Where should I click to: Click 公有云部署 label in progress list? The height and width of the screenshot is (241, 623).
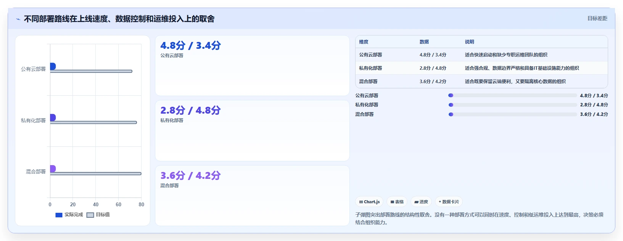pos(367,96)
